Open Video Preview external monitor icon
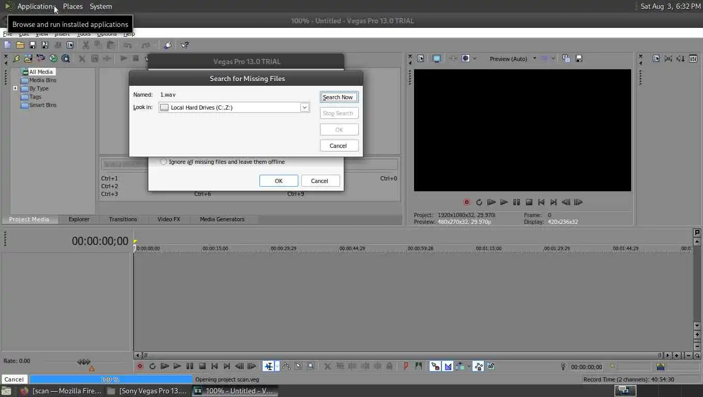The image size is (703, 397). [x=437, y=58]
